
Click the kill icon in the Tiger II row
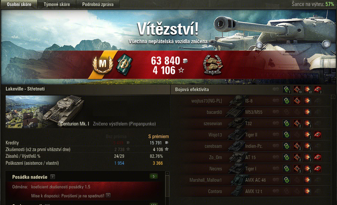[317, 135]
